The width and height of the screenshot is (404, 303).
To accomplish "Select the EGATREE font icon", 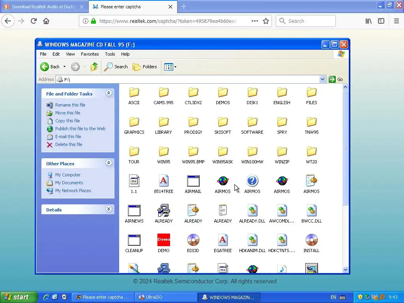I will tap(223, 240).
